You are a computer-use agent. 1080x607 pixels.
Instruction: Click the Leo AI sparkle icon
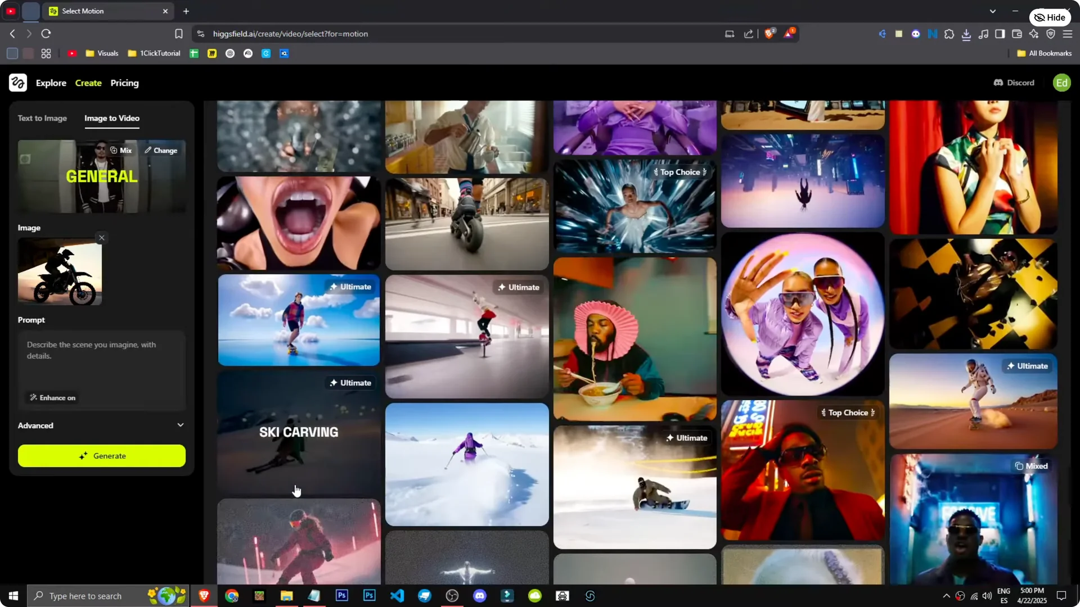tap(1034, 34)
